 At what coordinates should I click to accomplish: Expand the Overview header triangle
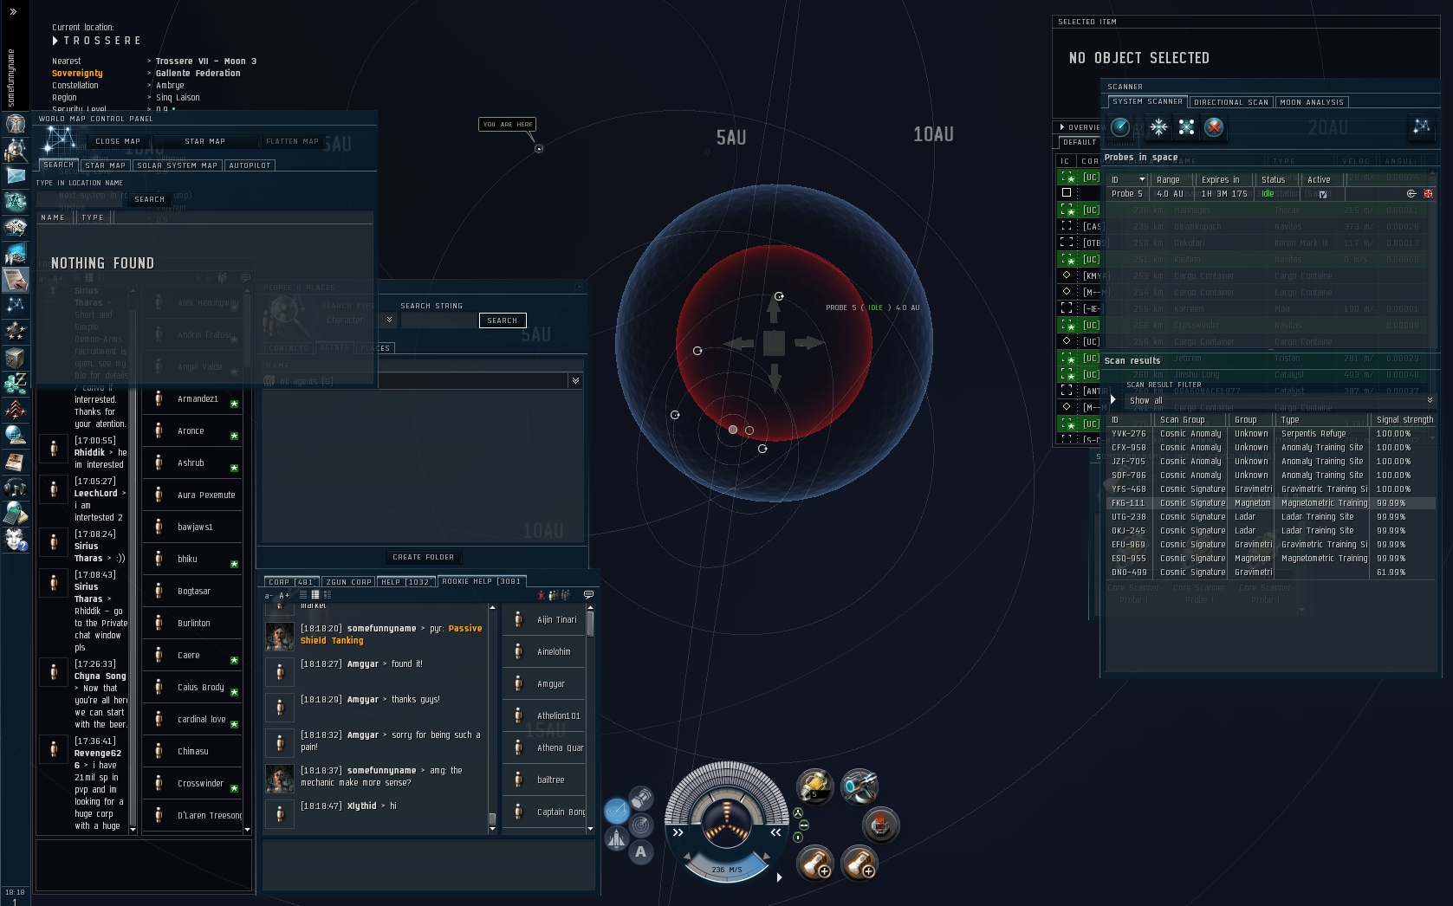coord(1062,127)
